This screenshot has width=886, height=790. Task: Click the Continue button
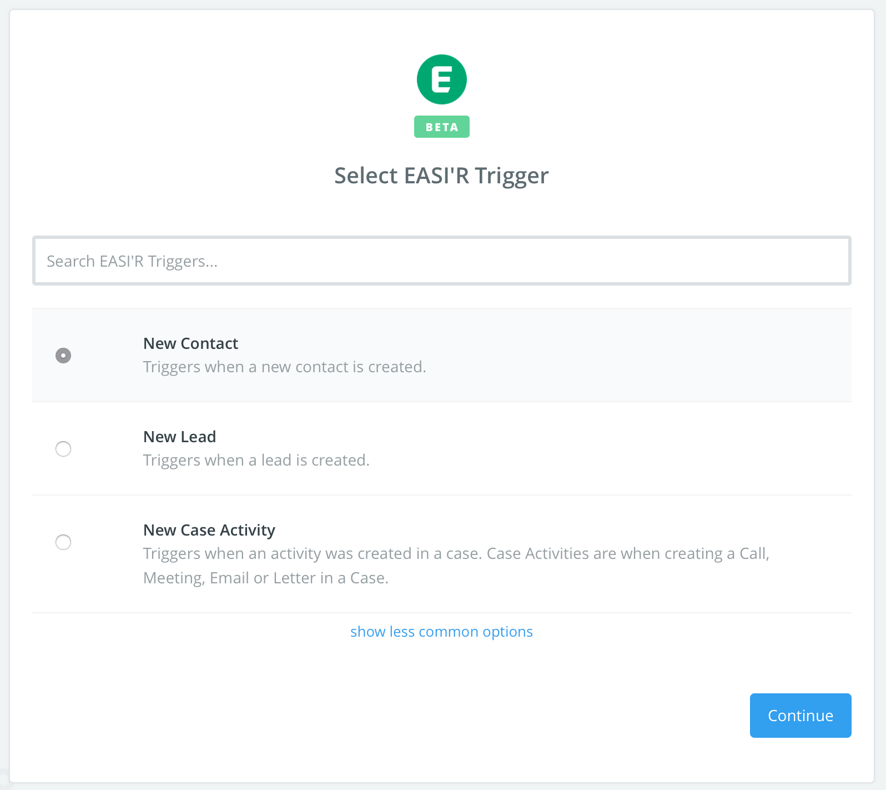click(x=800, y=716)
